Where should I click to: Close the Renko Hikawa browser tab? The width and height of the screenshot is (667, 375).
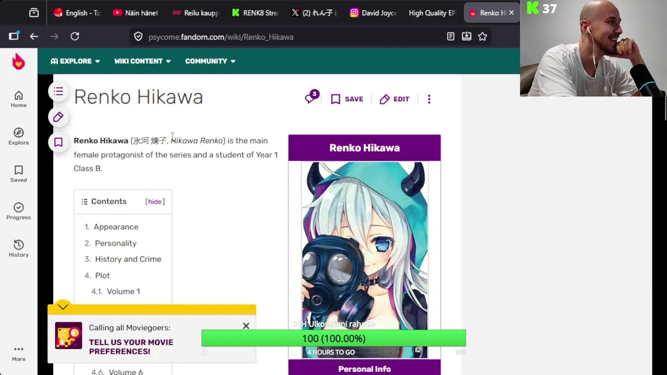[x=511, y=13]
